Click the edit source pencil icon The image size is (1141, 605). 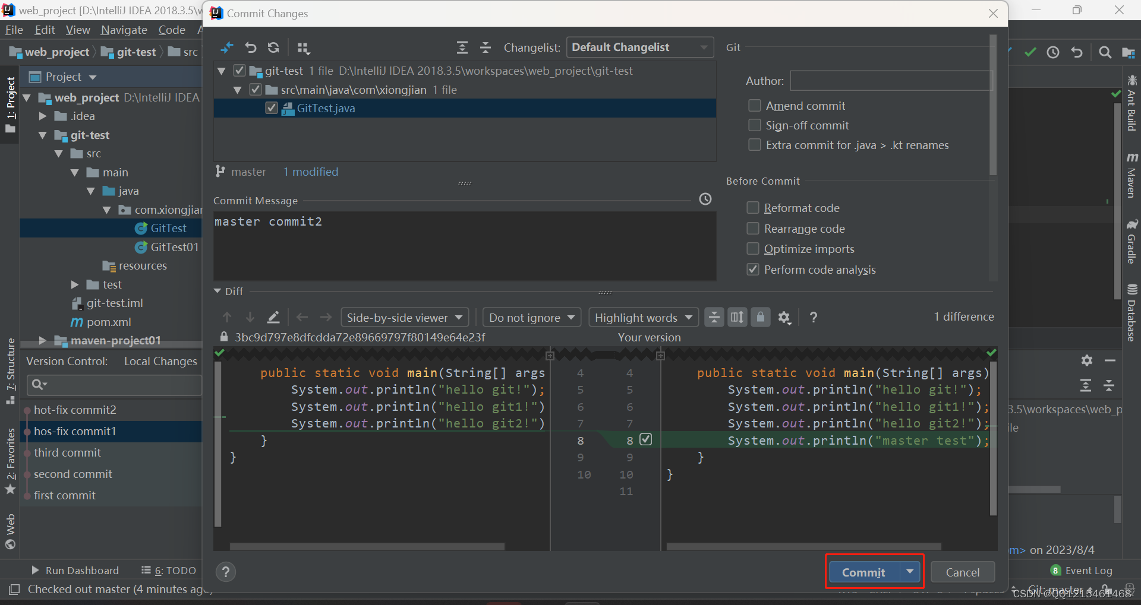click(273, 318)
